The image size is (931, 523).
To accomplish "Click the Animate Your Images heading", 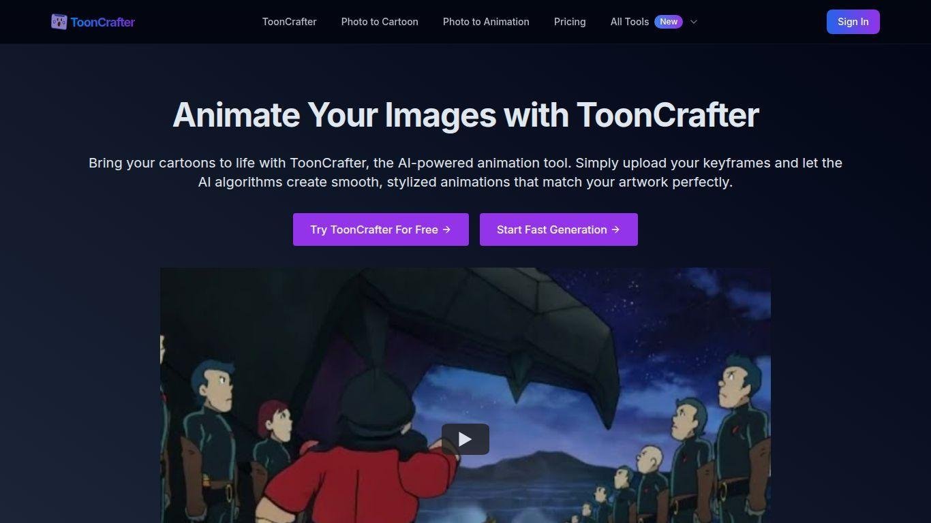I will click(x=465, y=115).
